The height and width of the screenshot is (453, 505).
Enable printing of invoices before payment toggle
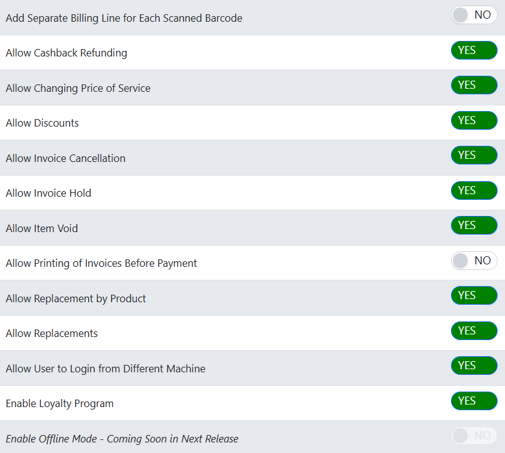click(x=474, y=261)
